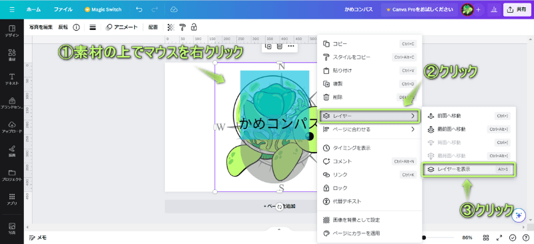Choose 削除 in the context menu
Image resolution: width=534 pixels, height=244 pixels.
point(370,97)
